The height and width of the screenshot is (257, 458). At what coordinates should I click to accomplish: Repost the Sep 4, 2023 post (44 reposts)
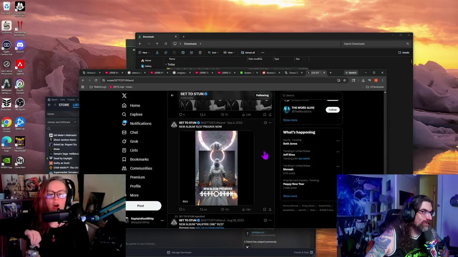[203, 210]
